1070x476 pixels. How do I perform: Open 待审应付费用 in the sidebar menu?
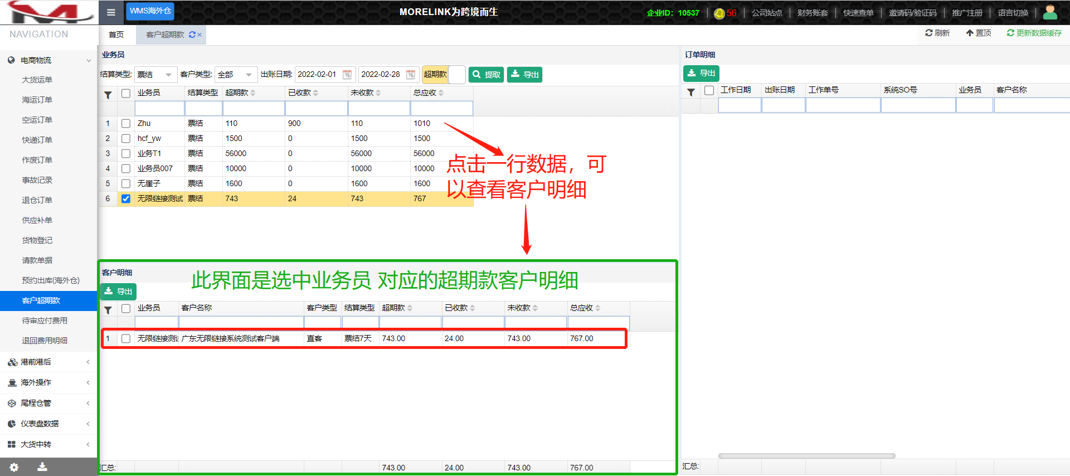click(x=45, y=320)
